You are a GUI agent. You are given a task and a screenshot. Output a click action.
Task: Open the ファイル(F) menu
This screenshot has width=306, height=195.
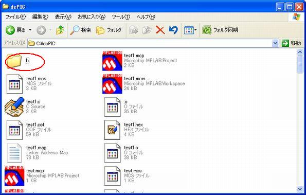15,17
